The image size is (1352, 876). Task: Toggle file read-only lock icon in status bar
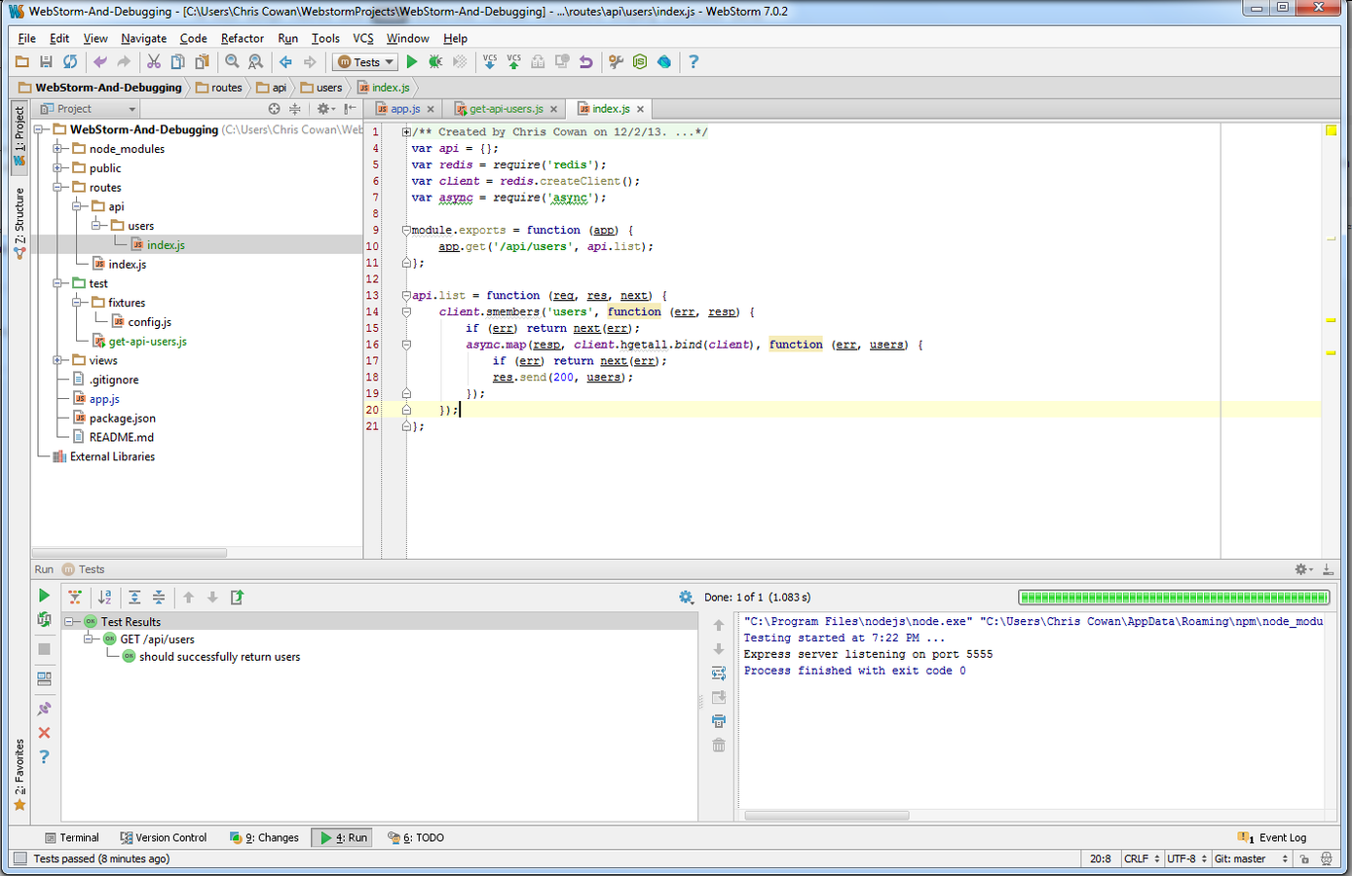tap(1304, 858)
